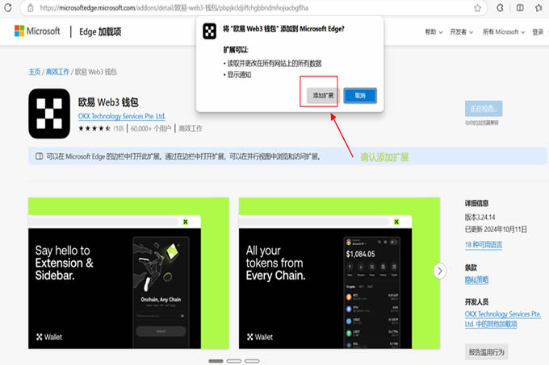The height and width of the screenshot is (365, 549).
Task: Click 取消 button in dialog
Action: (360, 95)
